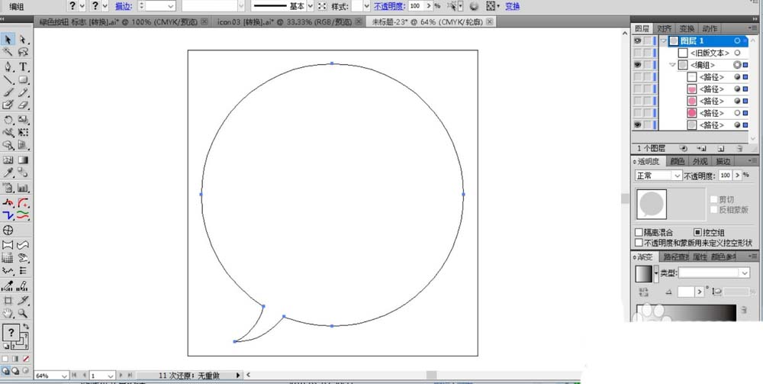Open gradient 类型 dropdown

714,273
